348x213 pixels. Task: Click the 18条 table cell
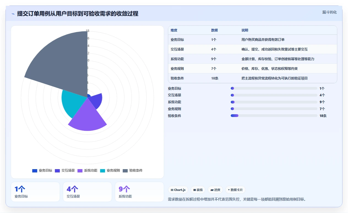[215, 78]
